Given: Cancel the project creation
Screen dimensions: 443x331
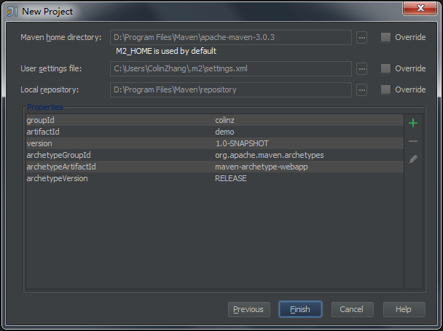Looking at the screenshot, I should coord(352,309).
